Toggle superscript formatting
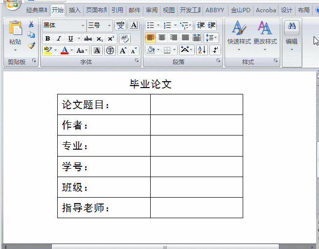 (x=111, y=39)
